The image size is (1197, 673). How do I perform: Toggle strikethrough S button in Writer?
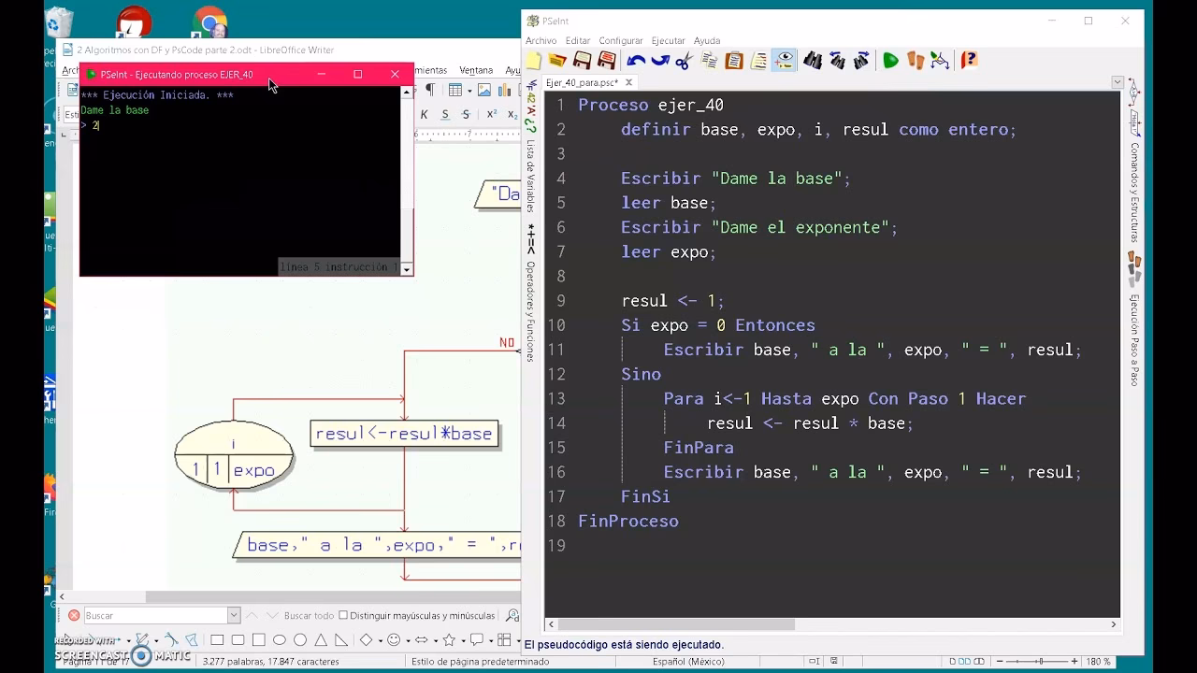click(x=466, y=114)
